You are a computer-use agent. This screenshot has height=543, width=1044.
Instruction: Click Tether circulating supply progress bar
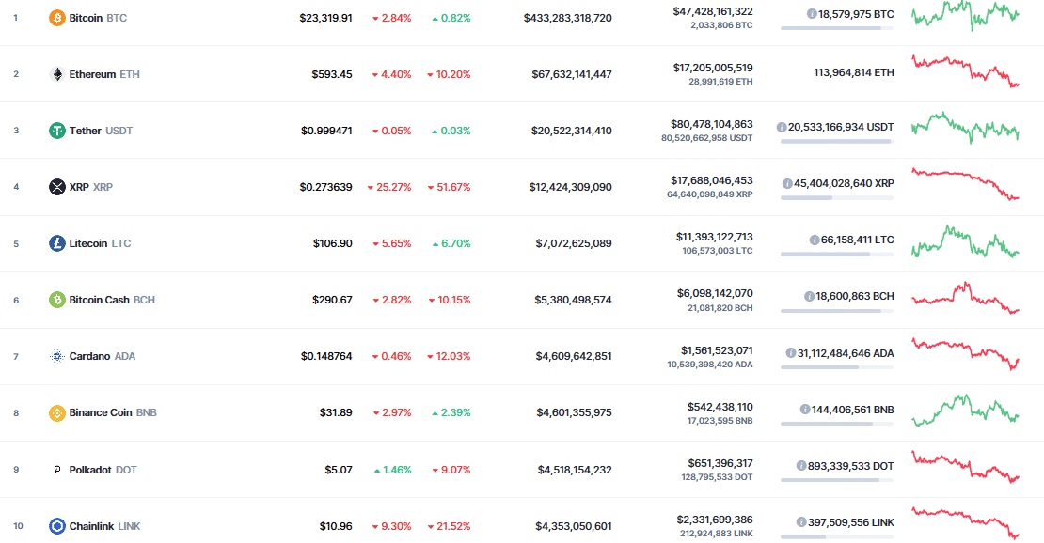coord(835,142)
